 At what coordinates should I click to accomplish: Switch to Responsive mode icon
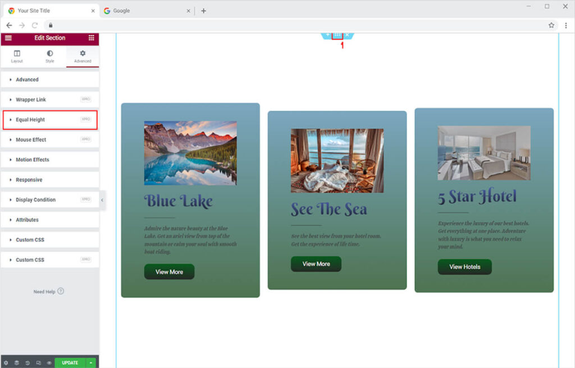pyautogui.click(x=38, y=363)
